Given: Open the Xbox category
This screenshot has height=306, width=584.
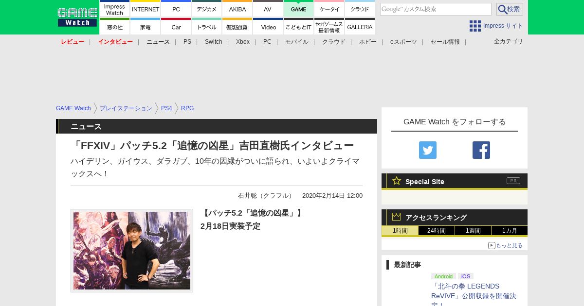Looking at the screenshot, I should (x=243, y=42).
